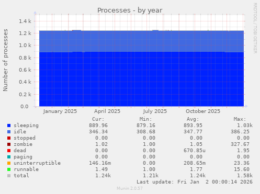
Task: Click the 'July 2025' axis label
Action: (x=155, y=111)
